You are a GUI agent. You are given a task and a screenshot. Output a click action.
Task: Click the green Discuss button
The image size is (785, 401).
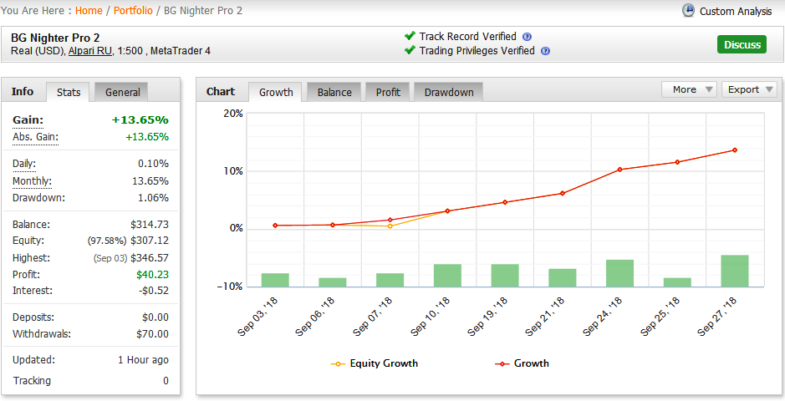[742, 44]
